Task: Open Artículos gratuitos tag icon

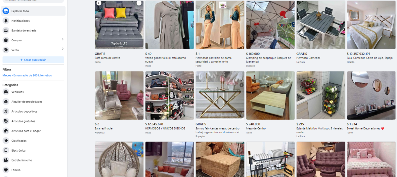Action: (x=6, y=121)
